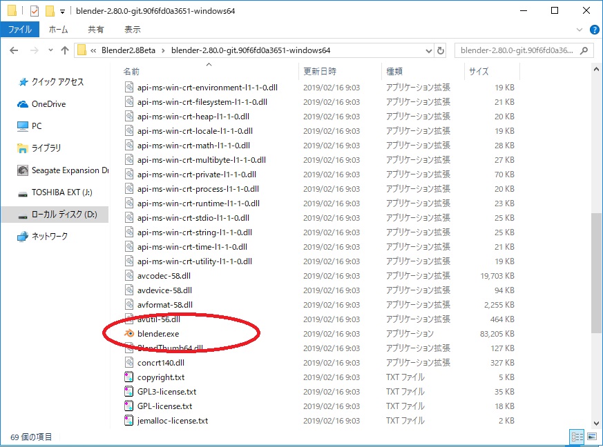
Task: Expand the address bar history dropdown
Action: (429, 50)
